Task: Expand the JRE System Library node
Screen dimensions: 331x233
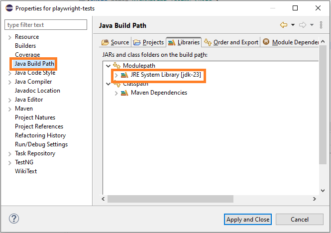Action: point(116,75)
